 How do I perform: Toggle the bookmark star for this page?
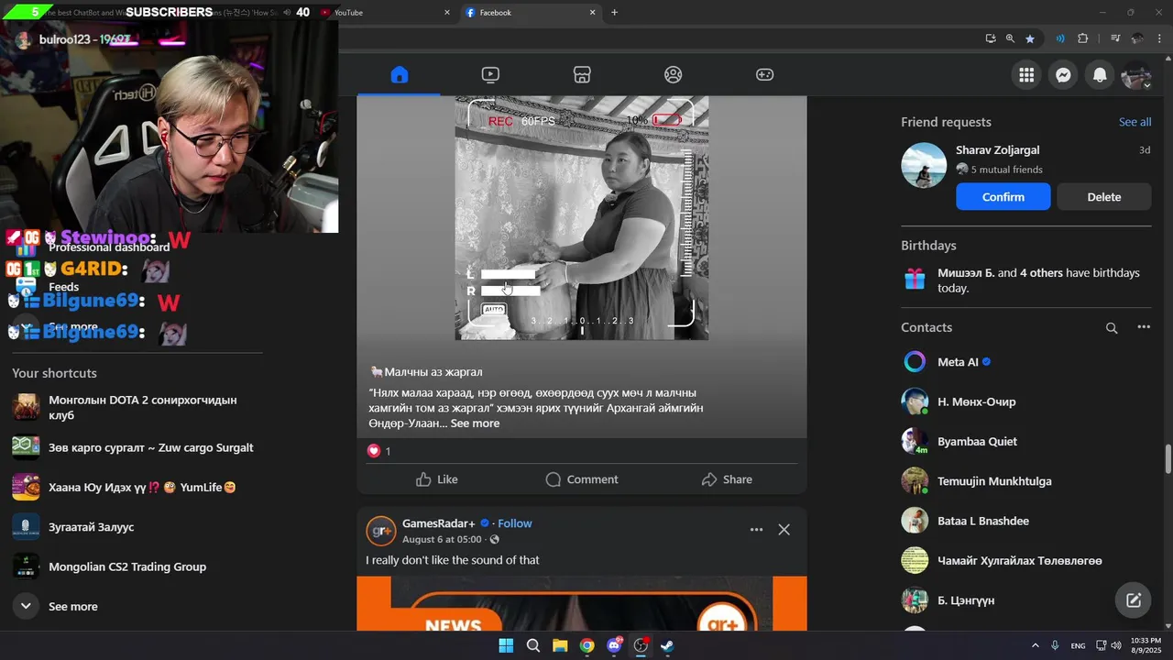pos(1030,38)
